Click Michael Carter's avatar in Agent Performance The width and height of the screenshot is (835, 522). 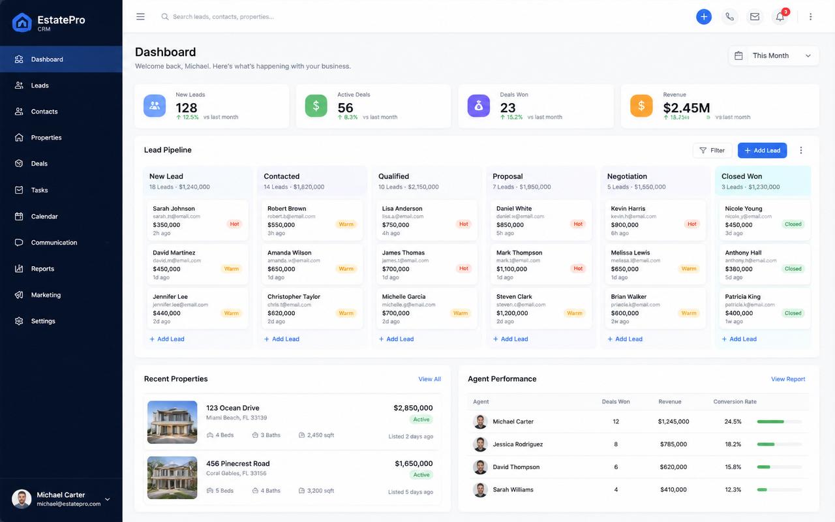pyautogui.click(x=480, y=422)
